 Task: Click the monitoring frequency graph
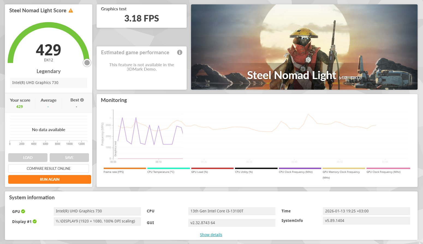pyautogui.click(x=261, y=134)
